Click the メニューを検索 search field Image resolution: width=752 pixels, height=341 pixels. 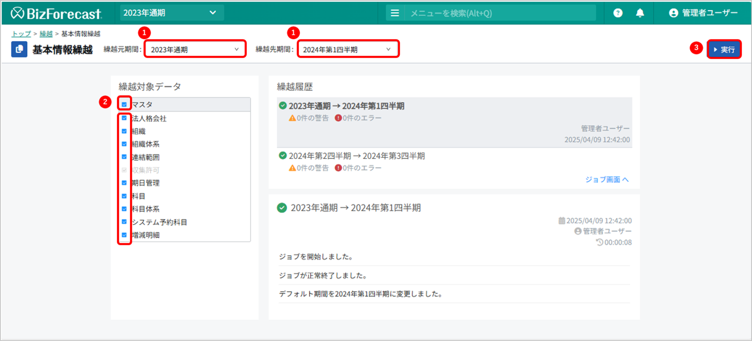point(499,13)
